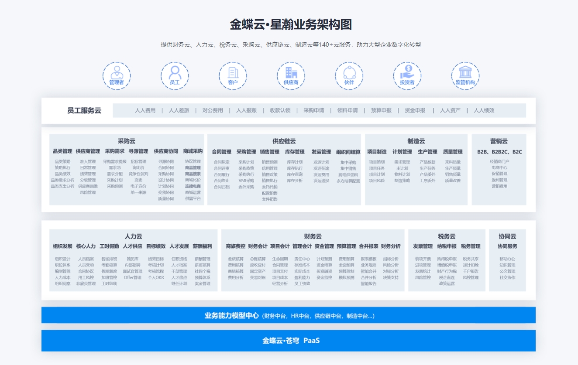Click the 业务能力模型中心 blue banner
The height and width of the screenshot is (365, 578).
click(289, 315)
